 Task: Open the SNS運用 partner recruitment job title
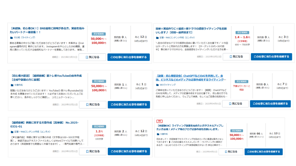tap(47, 30)
